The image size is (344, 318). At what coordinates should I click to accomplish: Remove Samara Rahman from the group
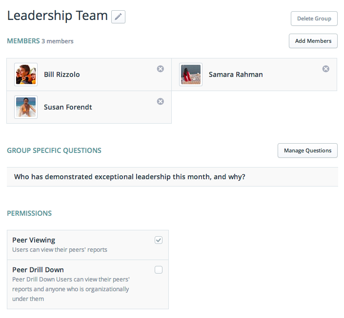pyautogui.click(x=325, y=69)
